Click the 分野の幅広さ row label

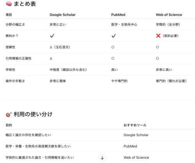click(15, 24)
